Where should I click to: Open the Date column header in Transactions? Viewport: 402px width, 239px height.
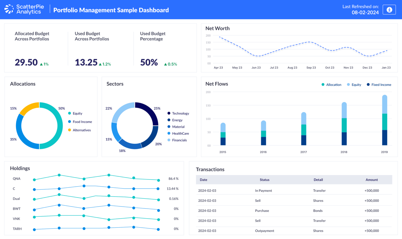click(x=203, y=180)
